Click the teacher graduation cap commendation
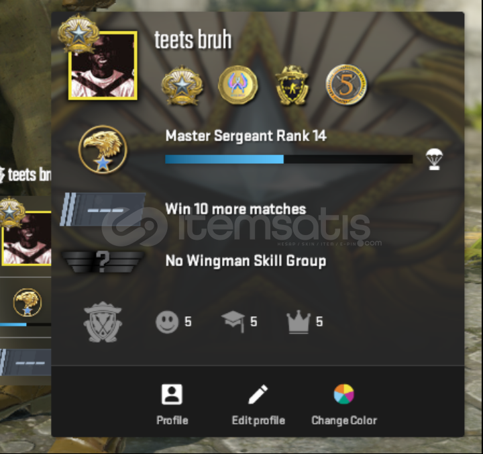This screenshot has height=454, width=483. [x=233, y=322]
